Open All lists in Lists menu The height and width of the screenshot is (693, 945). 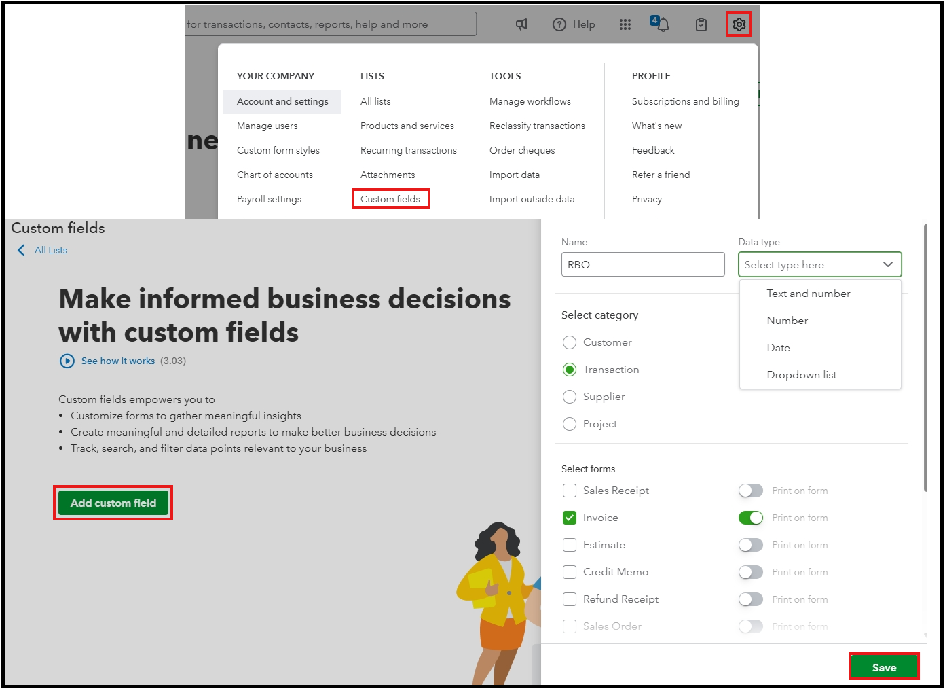(x=375, y=101)
